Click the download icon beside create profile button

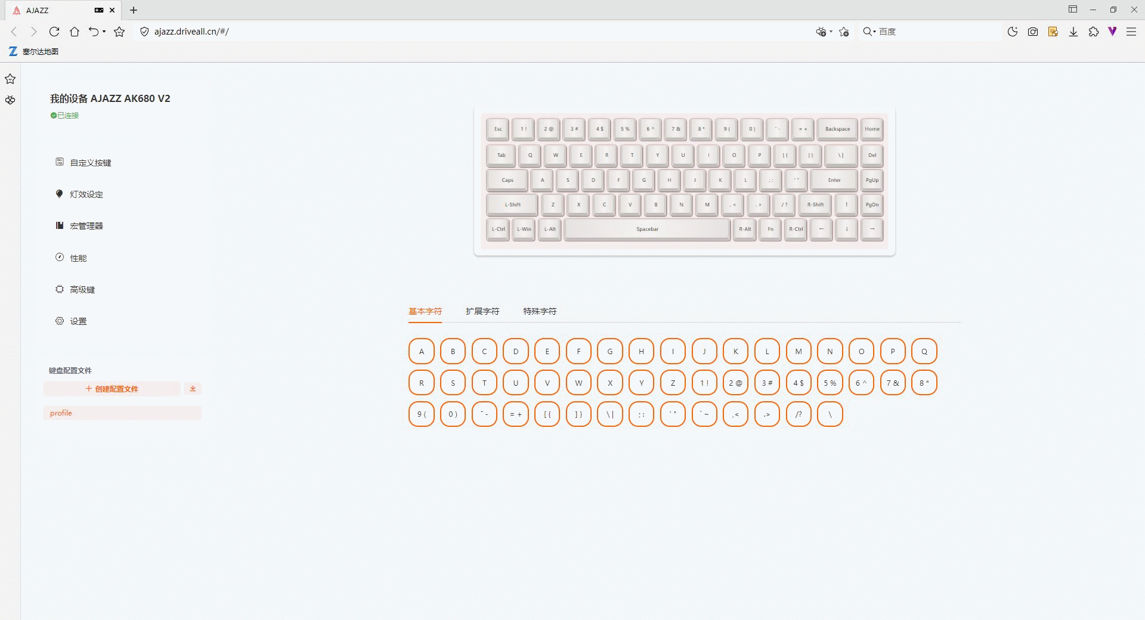pyautogui.click(x=193, y=389)
